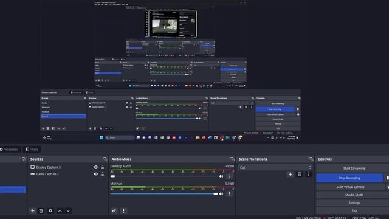Move the selected source up
The image size is (389, 219).
click(x=60, y=211)
